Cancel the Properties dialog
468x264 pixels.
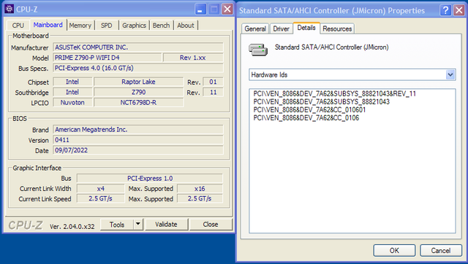(440, 250)
